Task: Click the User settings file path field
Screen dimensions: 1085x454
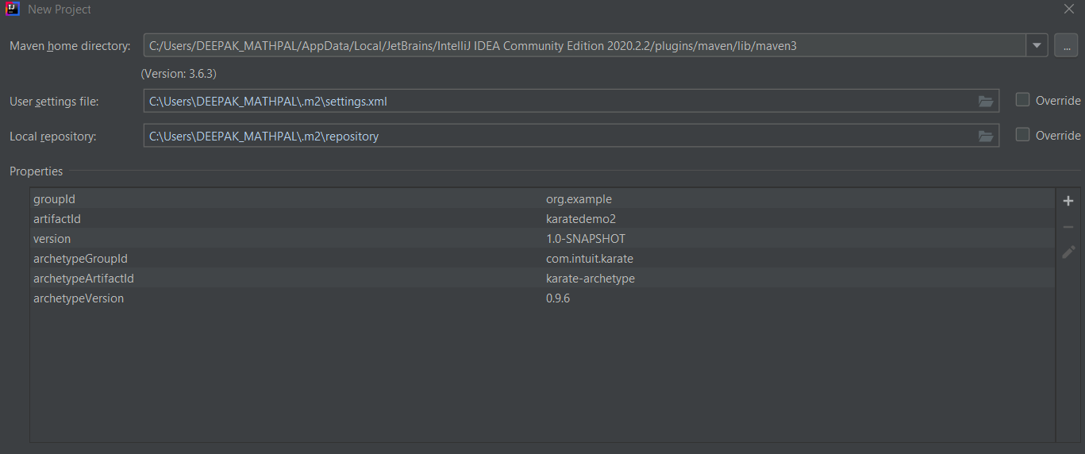Action: [571, 101]
